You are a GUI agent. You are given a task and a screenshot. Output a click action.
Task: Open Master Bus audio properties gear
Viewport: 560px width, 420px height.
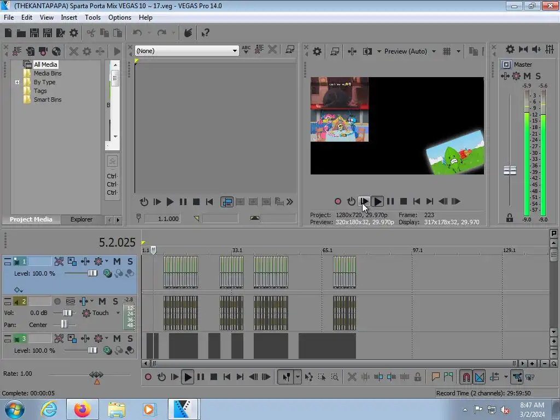tap(510, 49)
